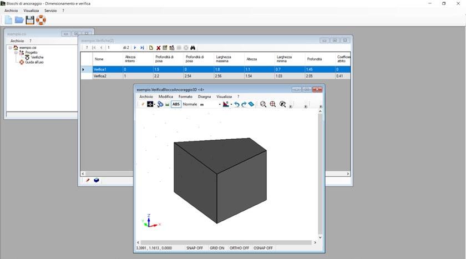
Task: Click the Save floppy disk icon
Action: (x=30, y=21)
